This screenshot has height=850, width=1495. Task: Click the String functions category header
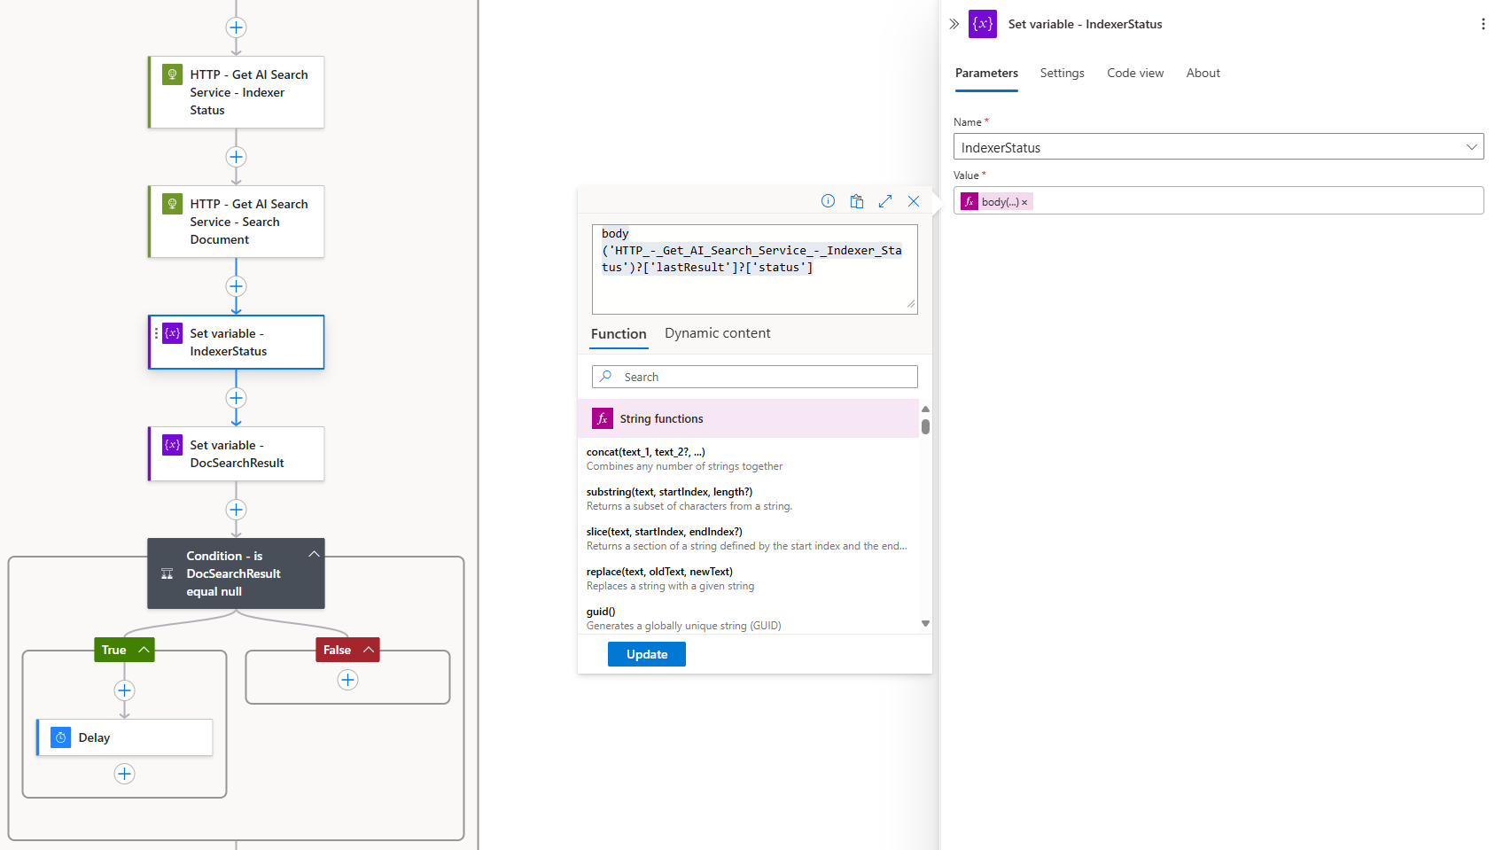[x=749, y=418]
